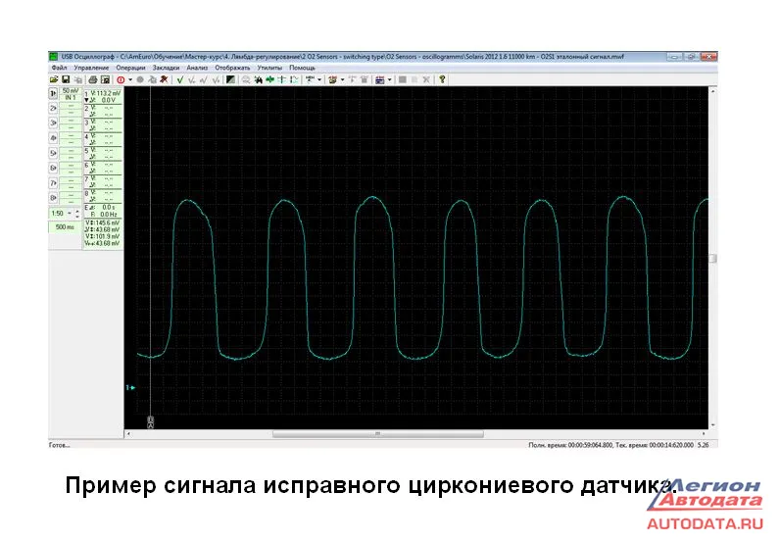Expand the dropdown beside the calendar-like icon
The image size is (780, 542).
coord(389,79)
